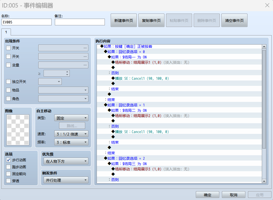
Task: Click the 复制事件页 button
Action: [151, 21]
